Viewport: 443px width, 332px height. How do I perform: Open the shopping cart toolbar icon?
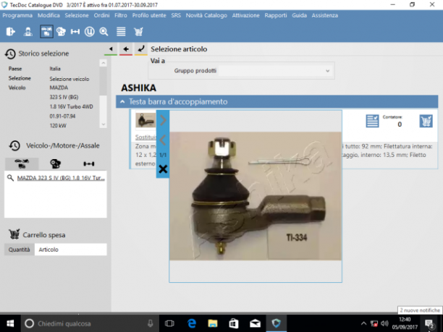tap(138, 32)
